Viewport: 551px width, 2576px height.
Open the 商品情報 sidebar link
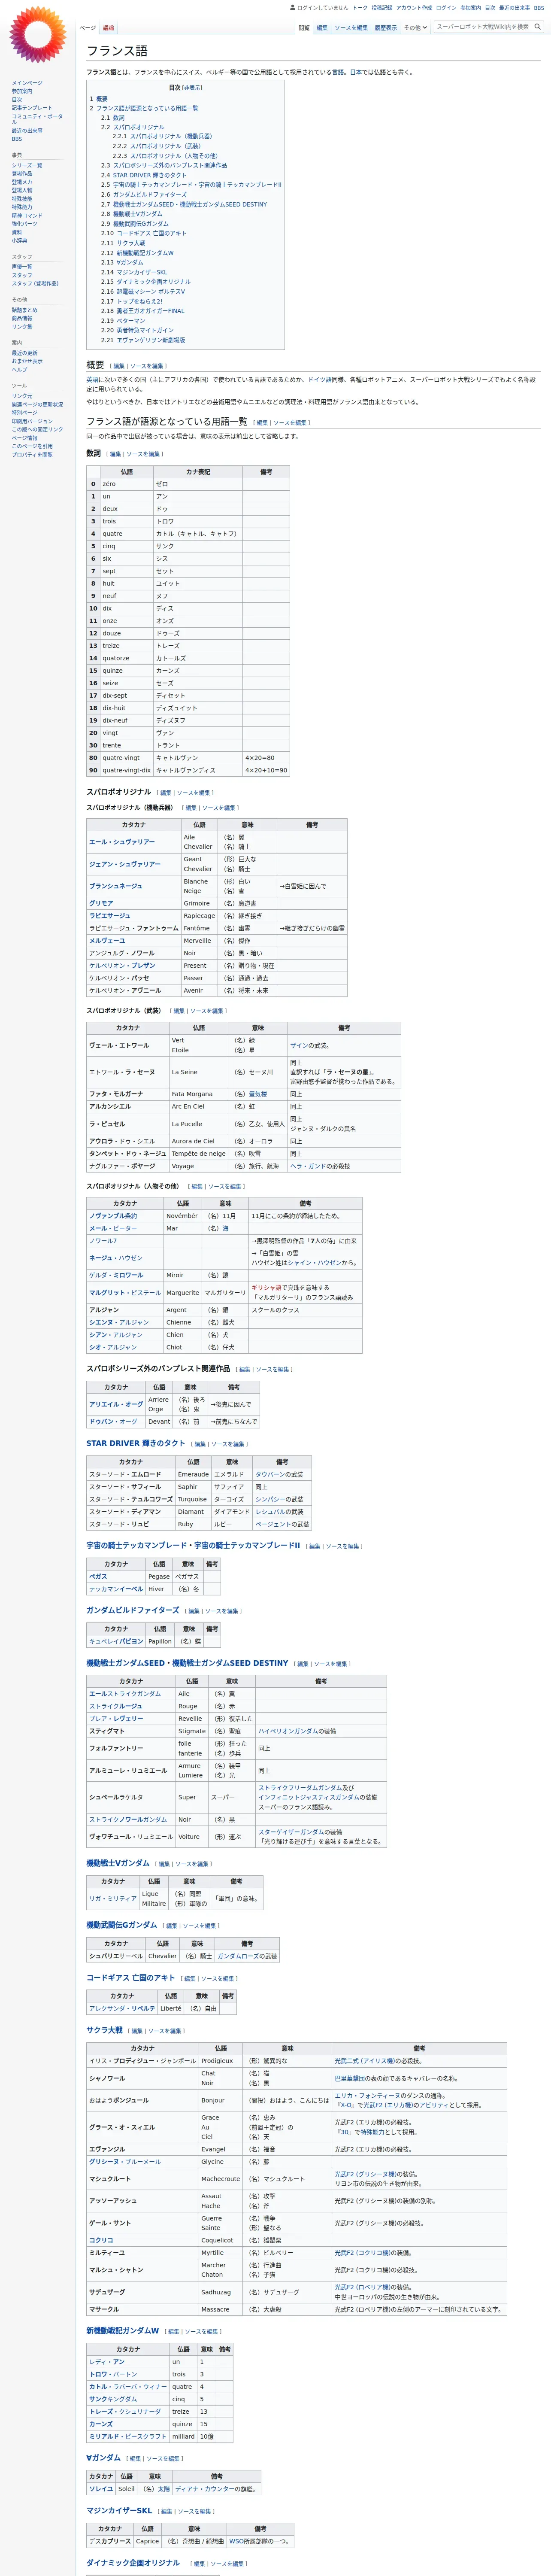pos(22,318)
